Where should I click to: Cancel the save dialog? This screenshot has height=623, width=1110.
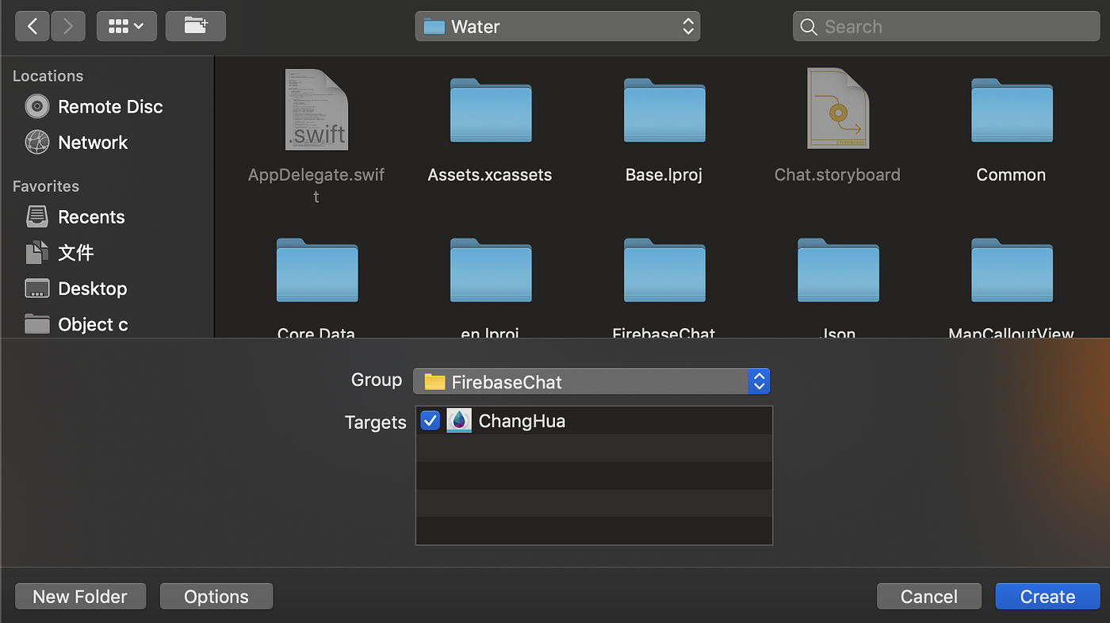coord(929,596)
